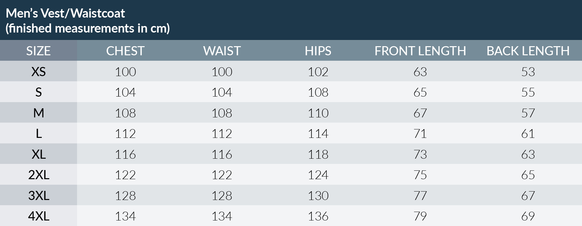Select the HIPS column header
Image resolution: width=582 pixels, height=226 pixels.
tap(318, 51)
